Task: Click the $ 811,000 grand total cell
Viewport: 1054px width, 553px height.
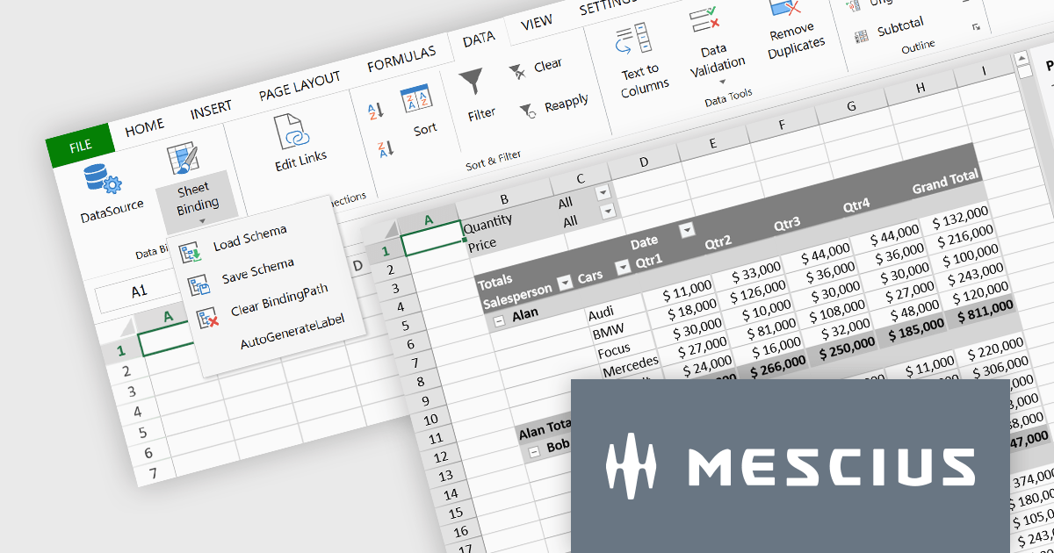Action: click(985, 311)
